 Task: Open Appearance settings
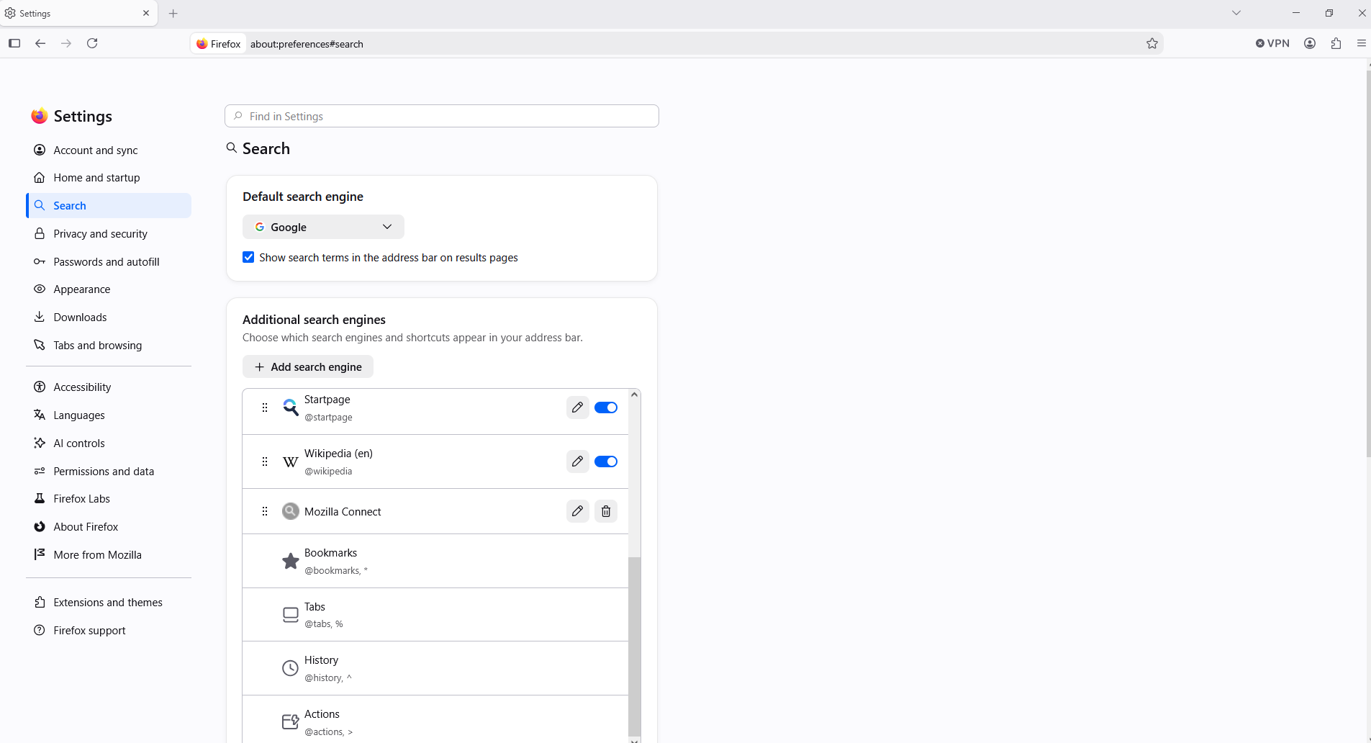click(x=109, y=289)
